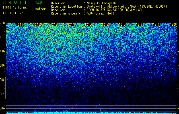The image size is (179, 114).
Task: Click the 1217 time marker
Action: click(122, 25)
